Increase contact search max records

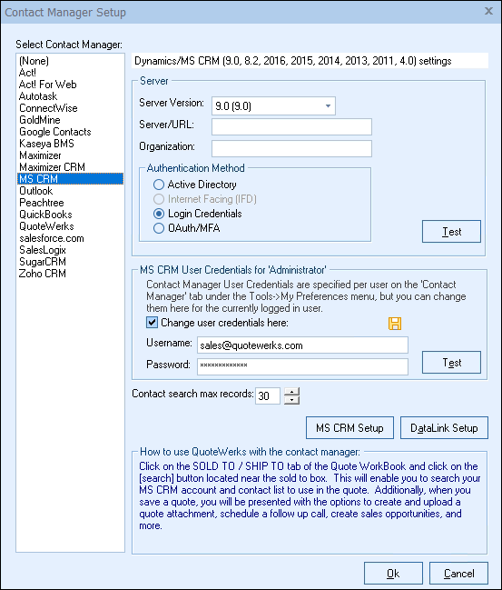pyautogui.click(x=292, y=391)
